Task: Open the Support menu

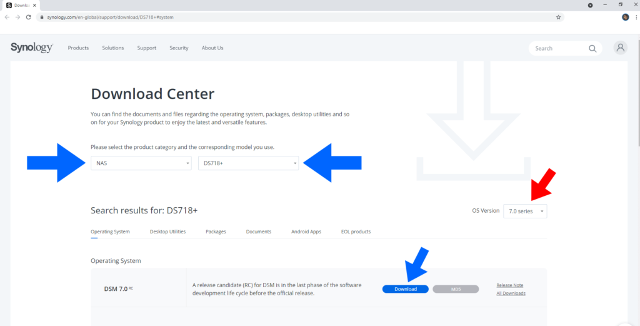Action: click(x=146, y=48)
